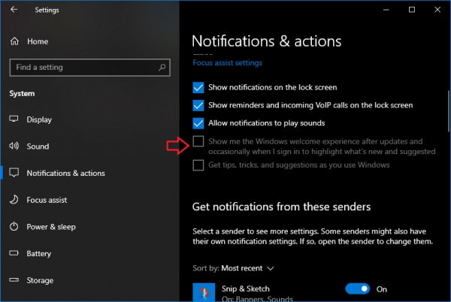Open the Focus assist settings link
451x302 pixels.
pyautogui.click(x=227, y=62)
